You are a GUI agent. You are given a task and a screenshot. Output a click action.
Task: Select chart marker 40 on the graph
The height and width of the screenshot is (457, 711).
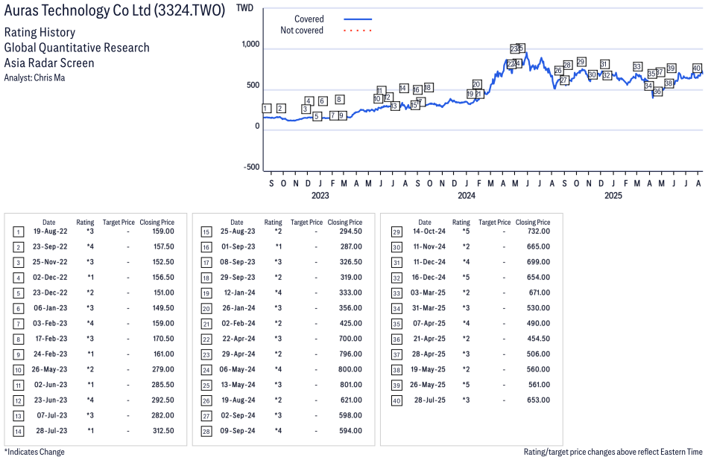click(x=698, y=68)
